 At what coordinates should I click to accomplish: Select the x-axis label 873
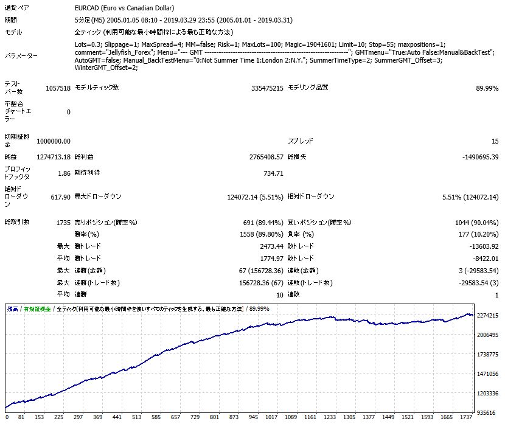234,417
